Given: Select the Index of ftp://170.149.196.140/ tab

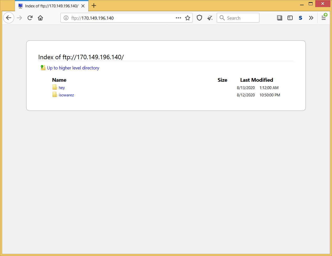Looking at the screenshot, I should click(52, 6).
